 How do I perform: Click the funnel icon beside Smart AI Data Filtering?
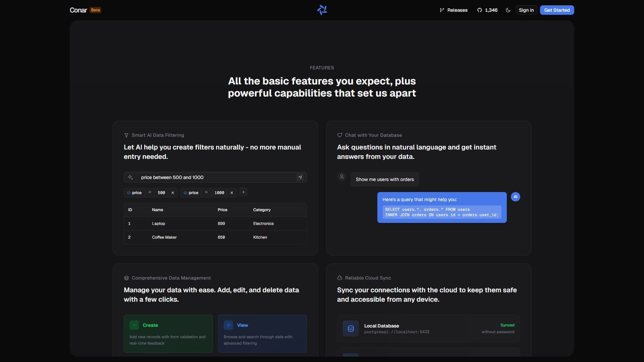pos(126,135)
